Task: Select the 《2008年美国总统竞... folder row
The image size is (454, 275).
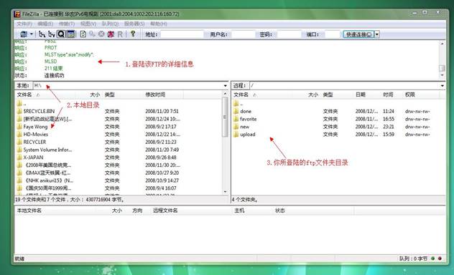Action: point(119,165)
